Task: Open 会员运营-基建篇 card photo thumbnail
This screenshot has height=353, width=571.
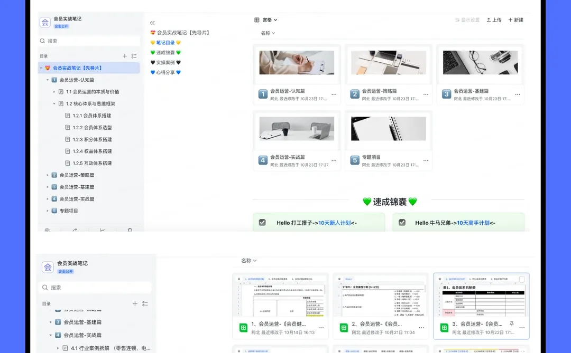Action: (480, 63)
